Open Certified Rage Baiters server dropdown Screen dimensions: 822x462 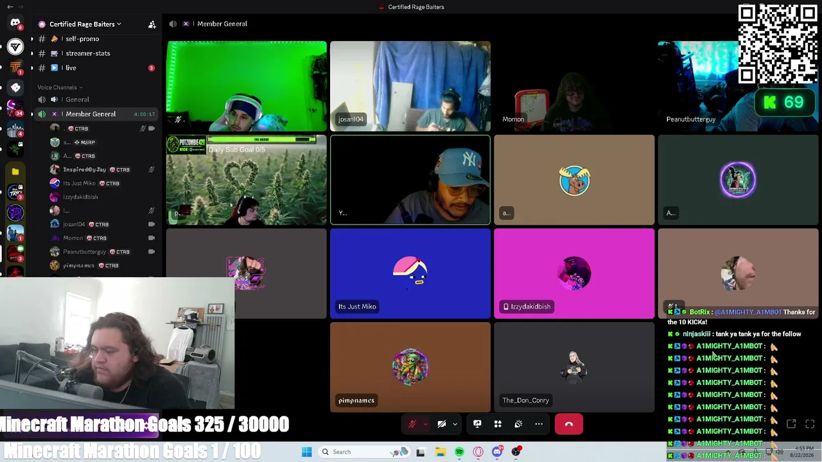tap(85, 24)
